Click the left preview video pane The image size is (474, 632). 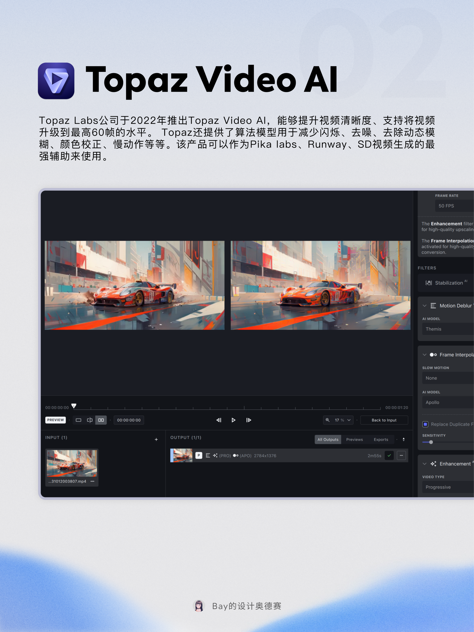(135, 285)
